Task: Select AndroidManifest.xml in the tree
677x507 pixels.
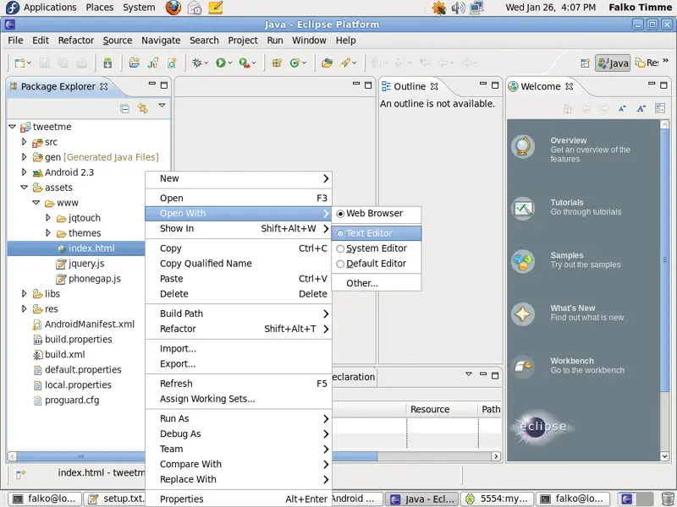Action: 90,324
